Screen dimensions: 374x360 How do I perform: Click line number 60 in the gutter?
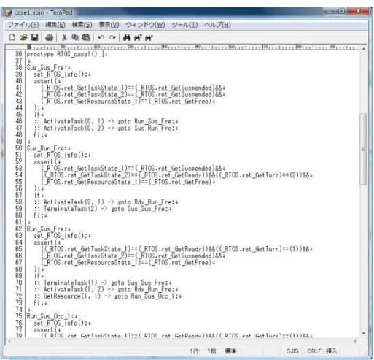19,215
